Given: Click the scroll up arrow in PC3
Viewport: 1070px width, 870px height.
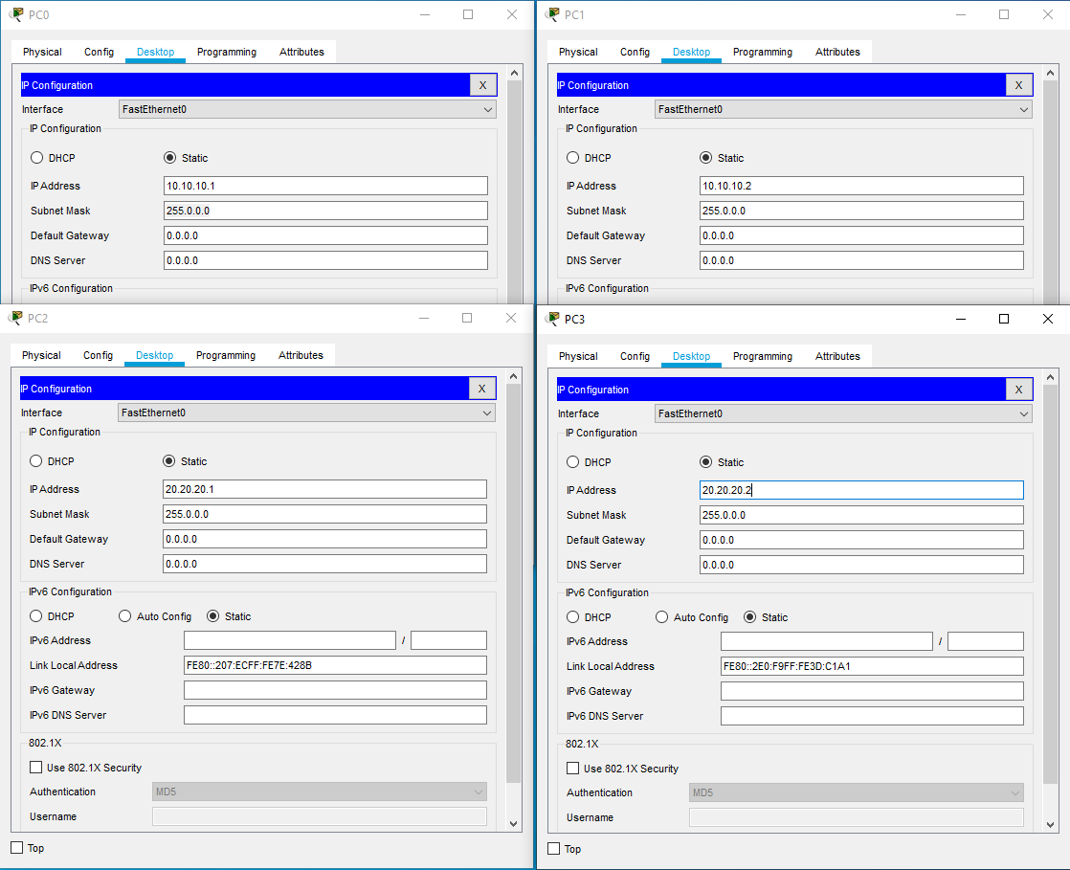Looking at the screenshot, I should tap(1051, 377).
